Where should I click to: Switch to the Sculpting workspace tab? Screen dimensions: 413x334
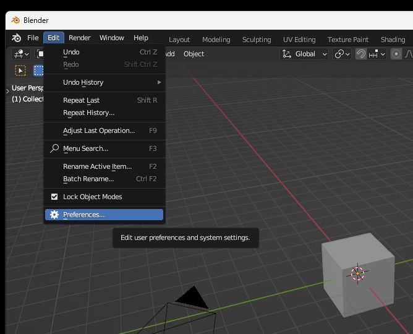(257, 40)
